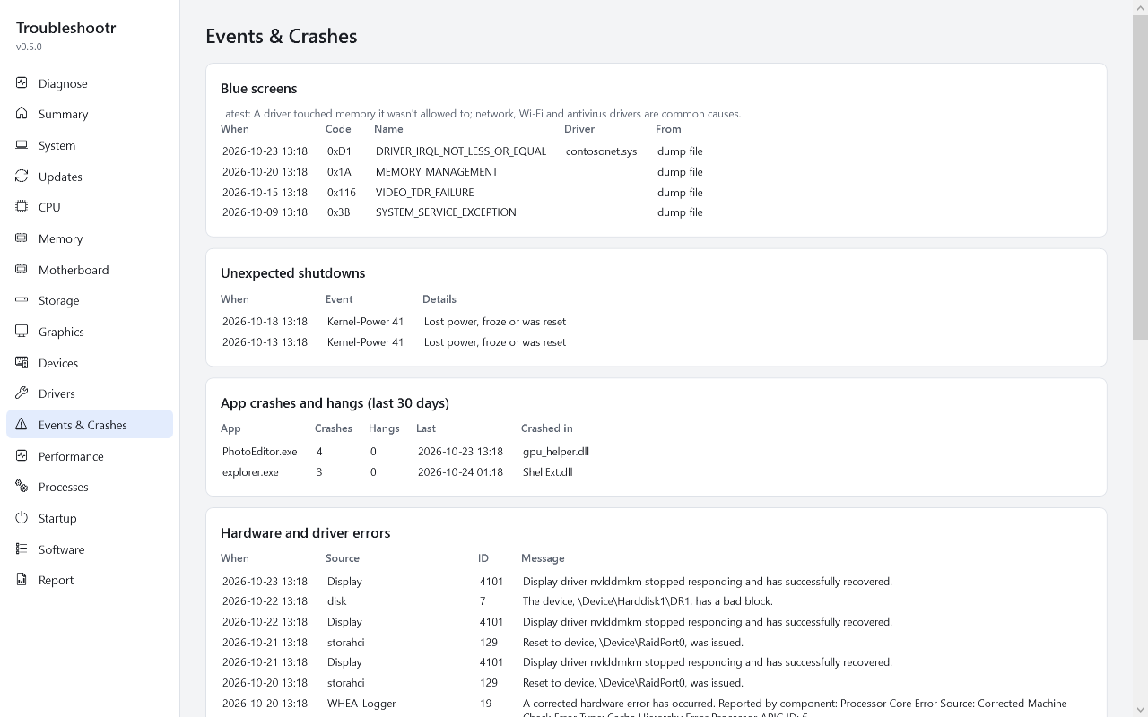1148x717 pixels.
Task: Switch to the Storage section
Action: click(x=90, y=300)
